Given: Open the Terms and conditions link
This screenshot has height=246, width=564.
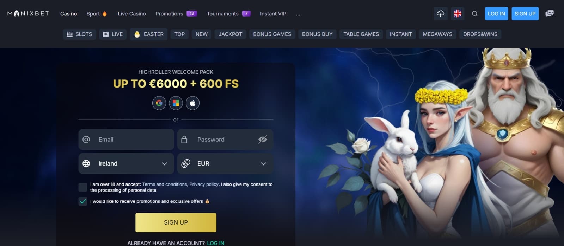Looking at the screenshot, I should click(x=165, y=184).
